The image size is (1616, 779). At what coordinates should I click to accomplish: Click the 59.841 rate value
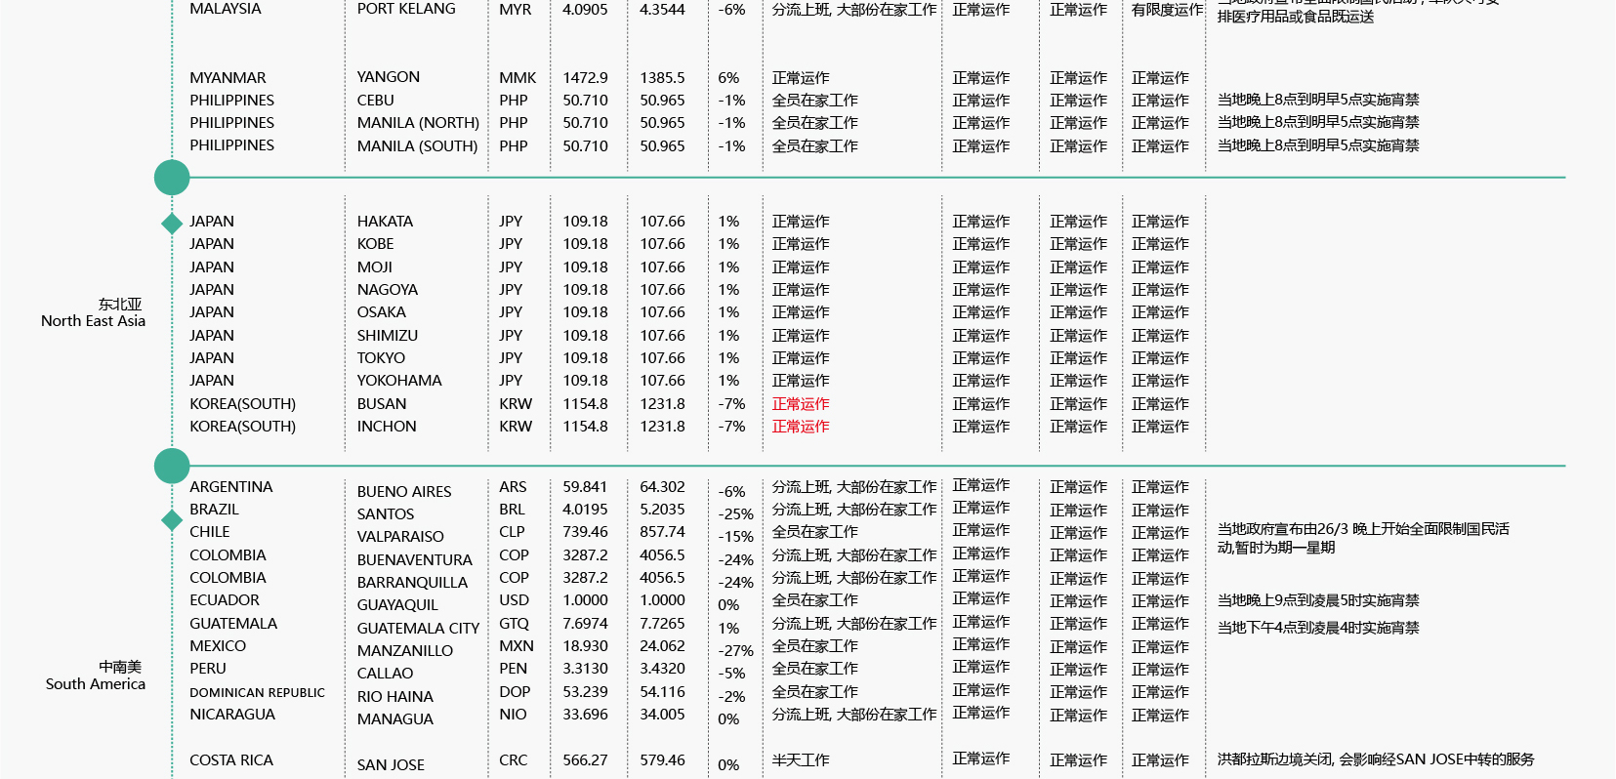[585, 487]
